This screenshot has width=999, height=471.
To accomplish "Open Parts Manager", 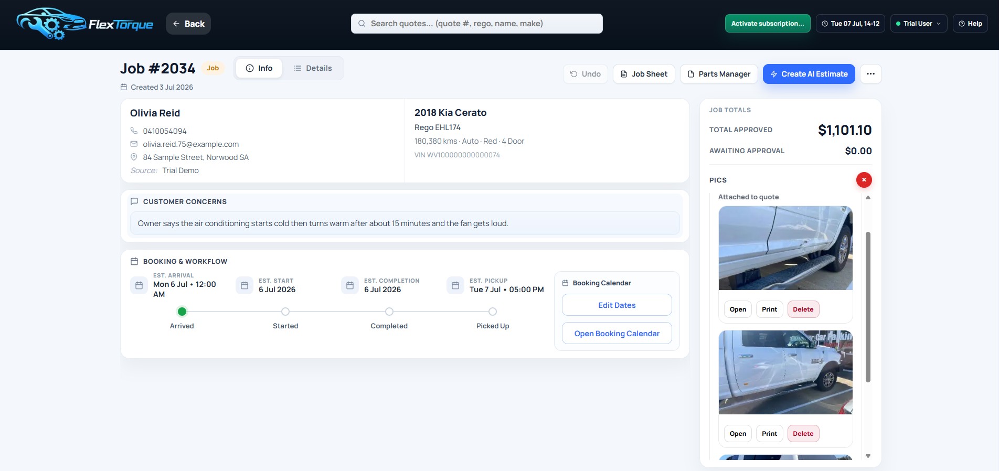I will coord(719,74).
